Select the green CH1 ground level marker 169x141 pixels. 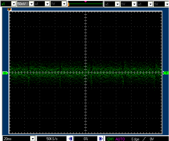[5, 73]
